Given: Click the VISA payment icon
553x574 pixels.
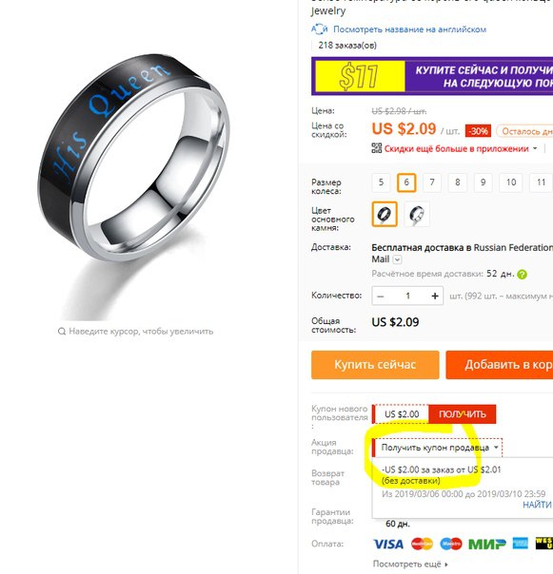Looking at the screenshot, I should tap(388, 544).
